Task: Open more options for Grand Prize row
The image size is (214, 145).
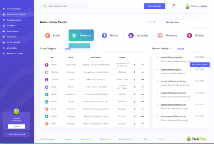Action: tap(142, 65)
